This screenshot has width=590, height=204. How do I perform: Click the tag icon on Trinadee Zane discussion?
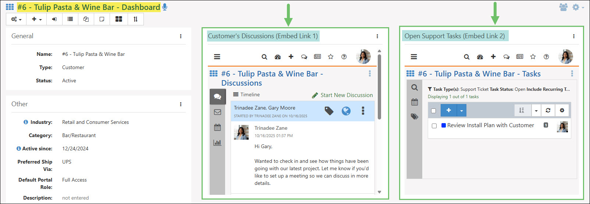click(x=329, y=111)
